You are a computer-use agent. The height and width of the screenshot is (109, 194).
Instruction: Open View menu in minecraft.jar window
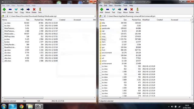111,5
